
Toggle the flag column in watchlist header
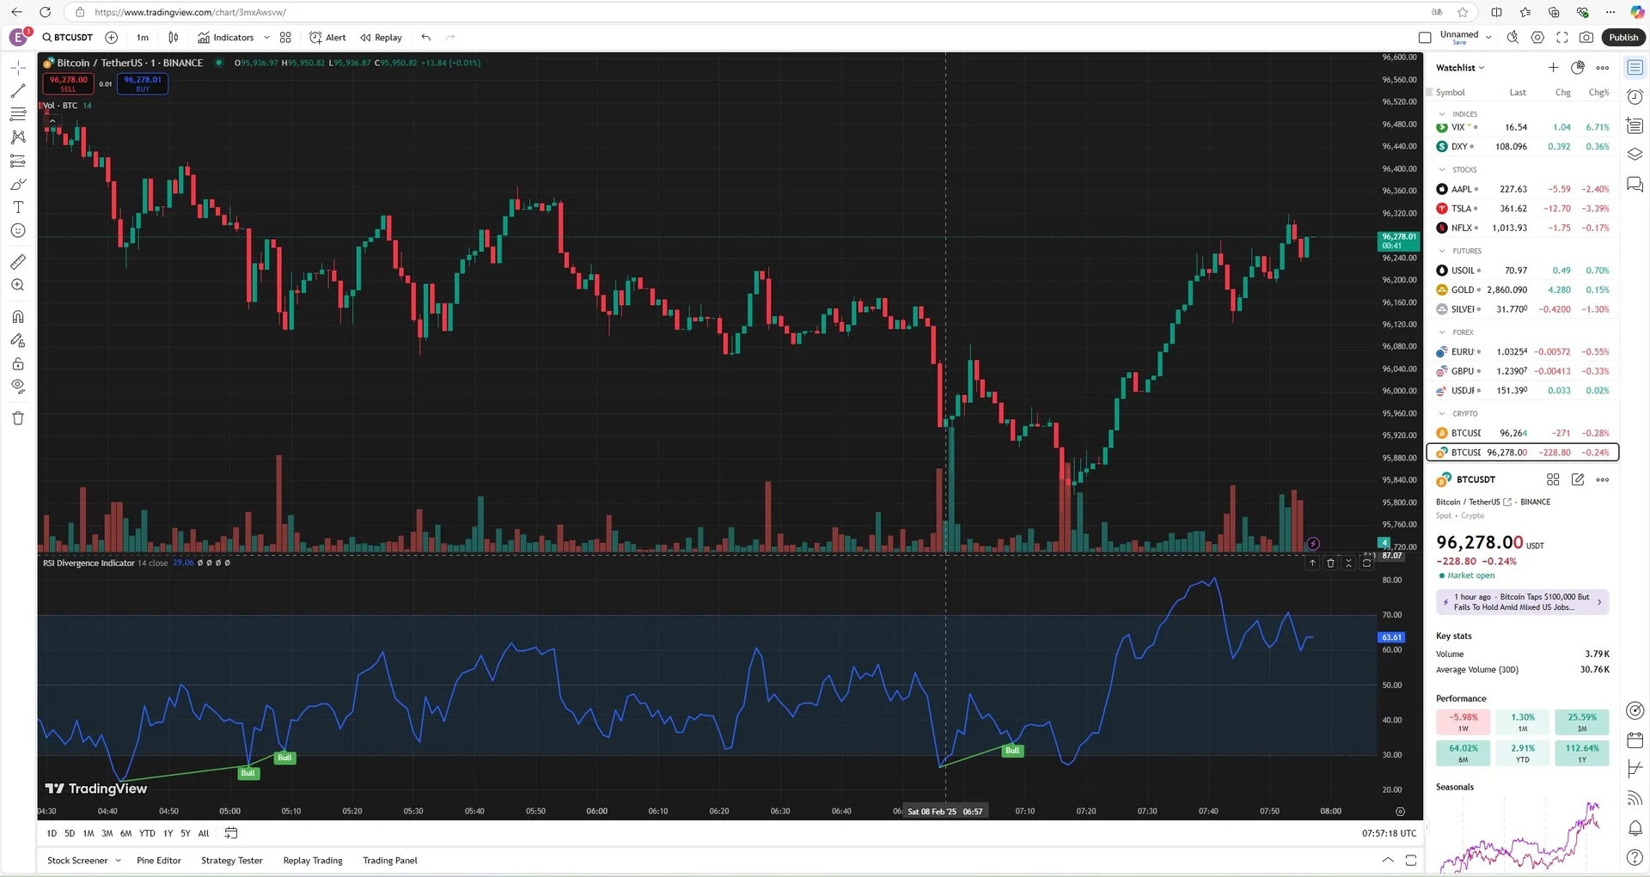coord(1430,93)
